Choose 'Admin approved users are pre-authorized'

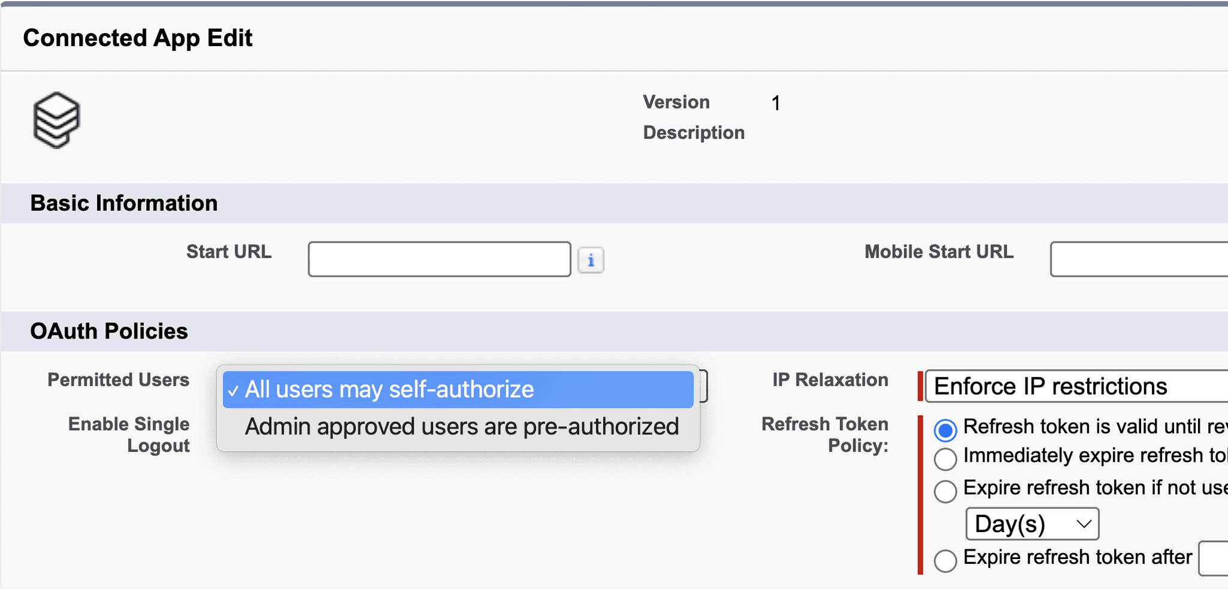(x=461, y=426)
